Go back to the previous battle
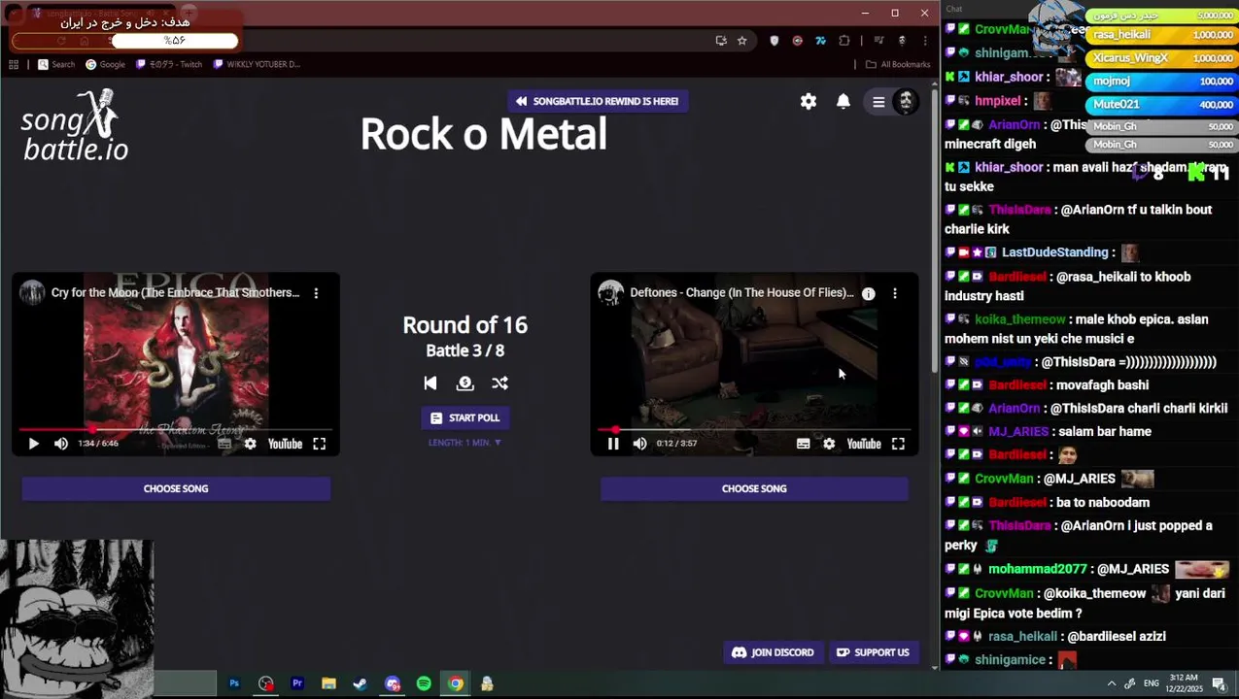This screenshot has width=1239, height=699. pyautogui.click(x=430, y=383)
